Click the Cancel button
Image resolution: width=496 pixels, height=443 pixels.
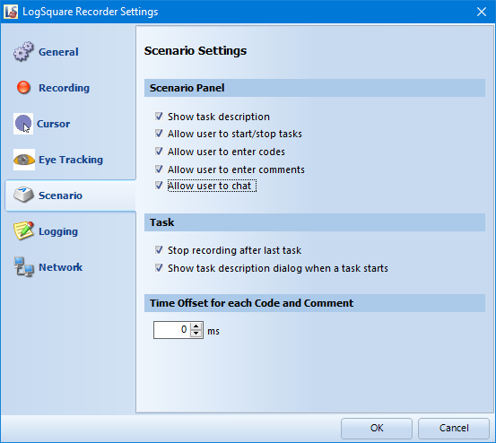pos(454,428)
